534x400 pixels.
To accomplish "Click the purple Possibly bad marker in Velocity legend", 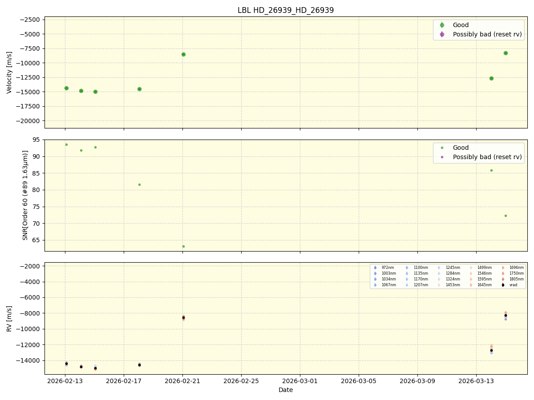I will tap(442, 34).
